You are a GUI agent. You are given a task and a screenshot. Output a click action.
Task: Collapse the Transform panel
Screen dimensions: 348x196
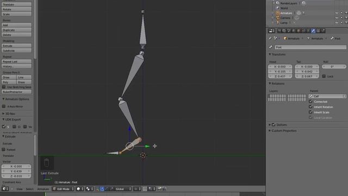click(x=270, y=54)
